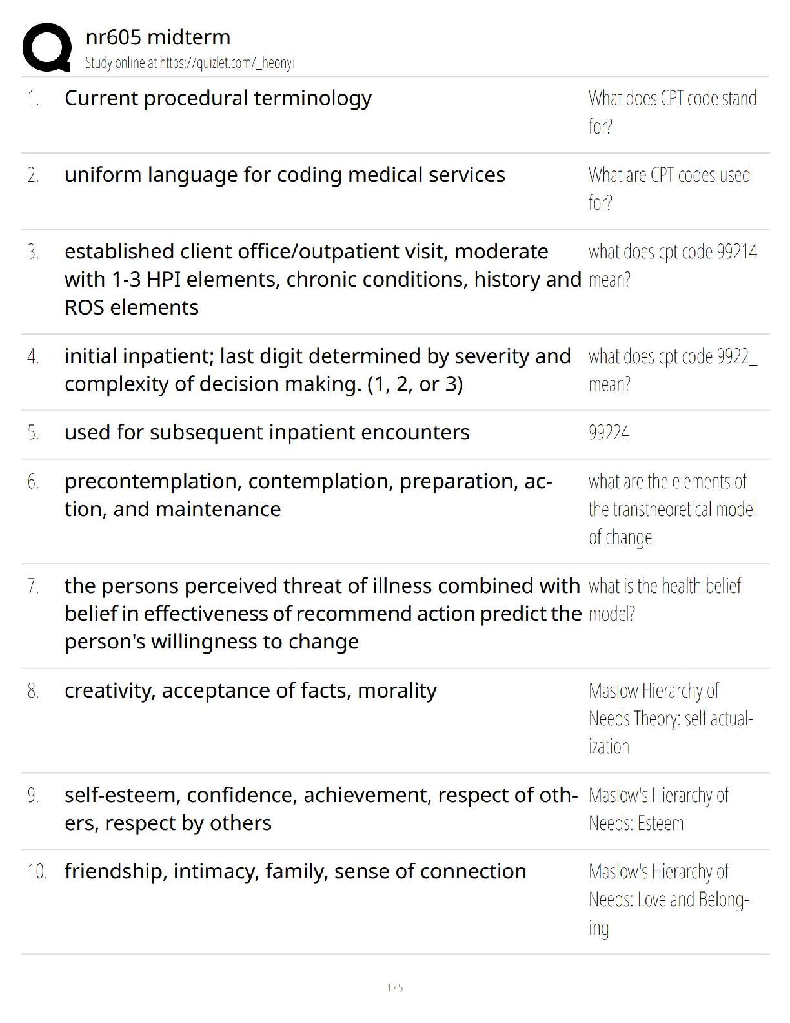This screenshot has height=1023, width=790.
Task: Click 'uniform language for coding medical services'
Action: coord(285,175)
